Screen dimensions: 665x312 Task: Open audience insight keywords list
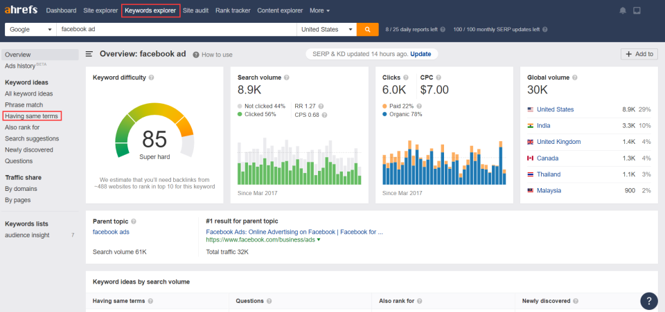(x=27, y=235)
